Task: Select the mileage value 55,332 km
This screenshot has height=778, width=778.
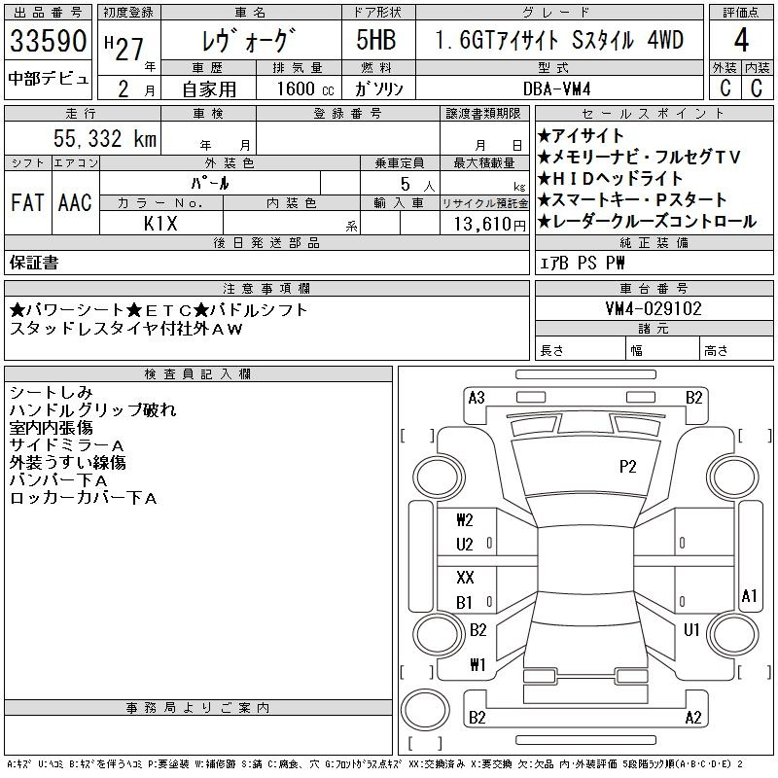Action: (x=104, y=139)
